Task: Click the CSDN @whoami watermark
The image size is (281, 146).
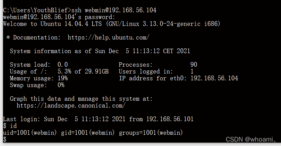Action: (251, 140)
